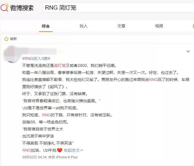
Task: Click highlighted RNG before 赢了的时候
Action: pos(153,80)
